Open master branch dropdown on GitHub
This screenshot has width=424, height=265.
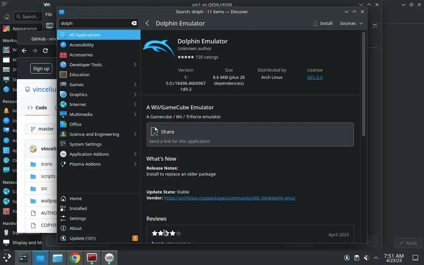(42, 129)
